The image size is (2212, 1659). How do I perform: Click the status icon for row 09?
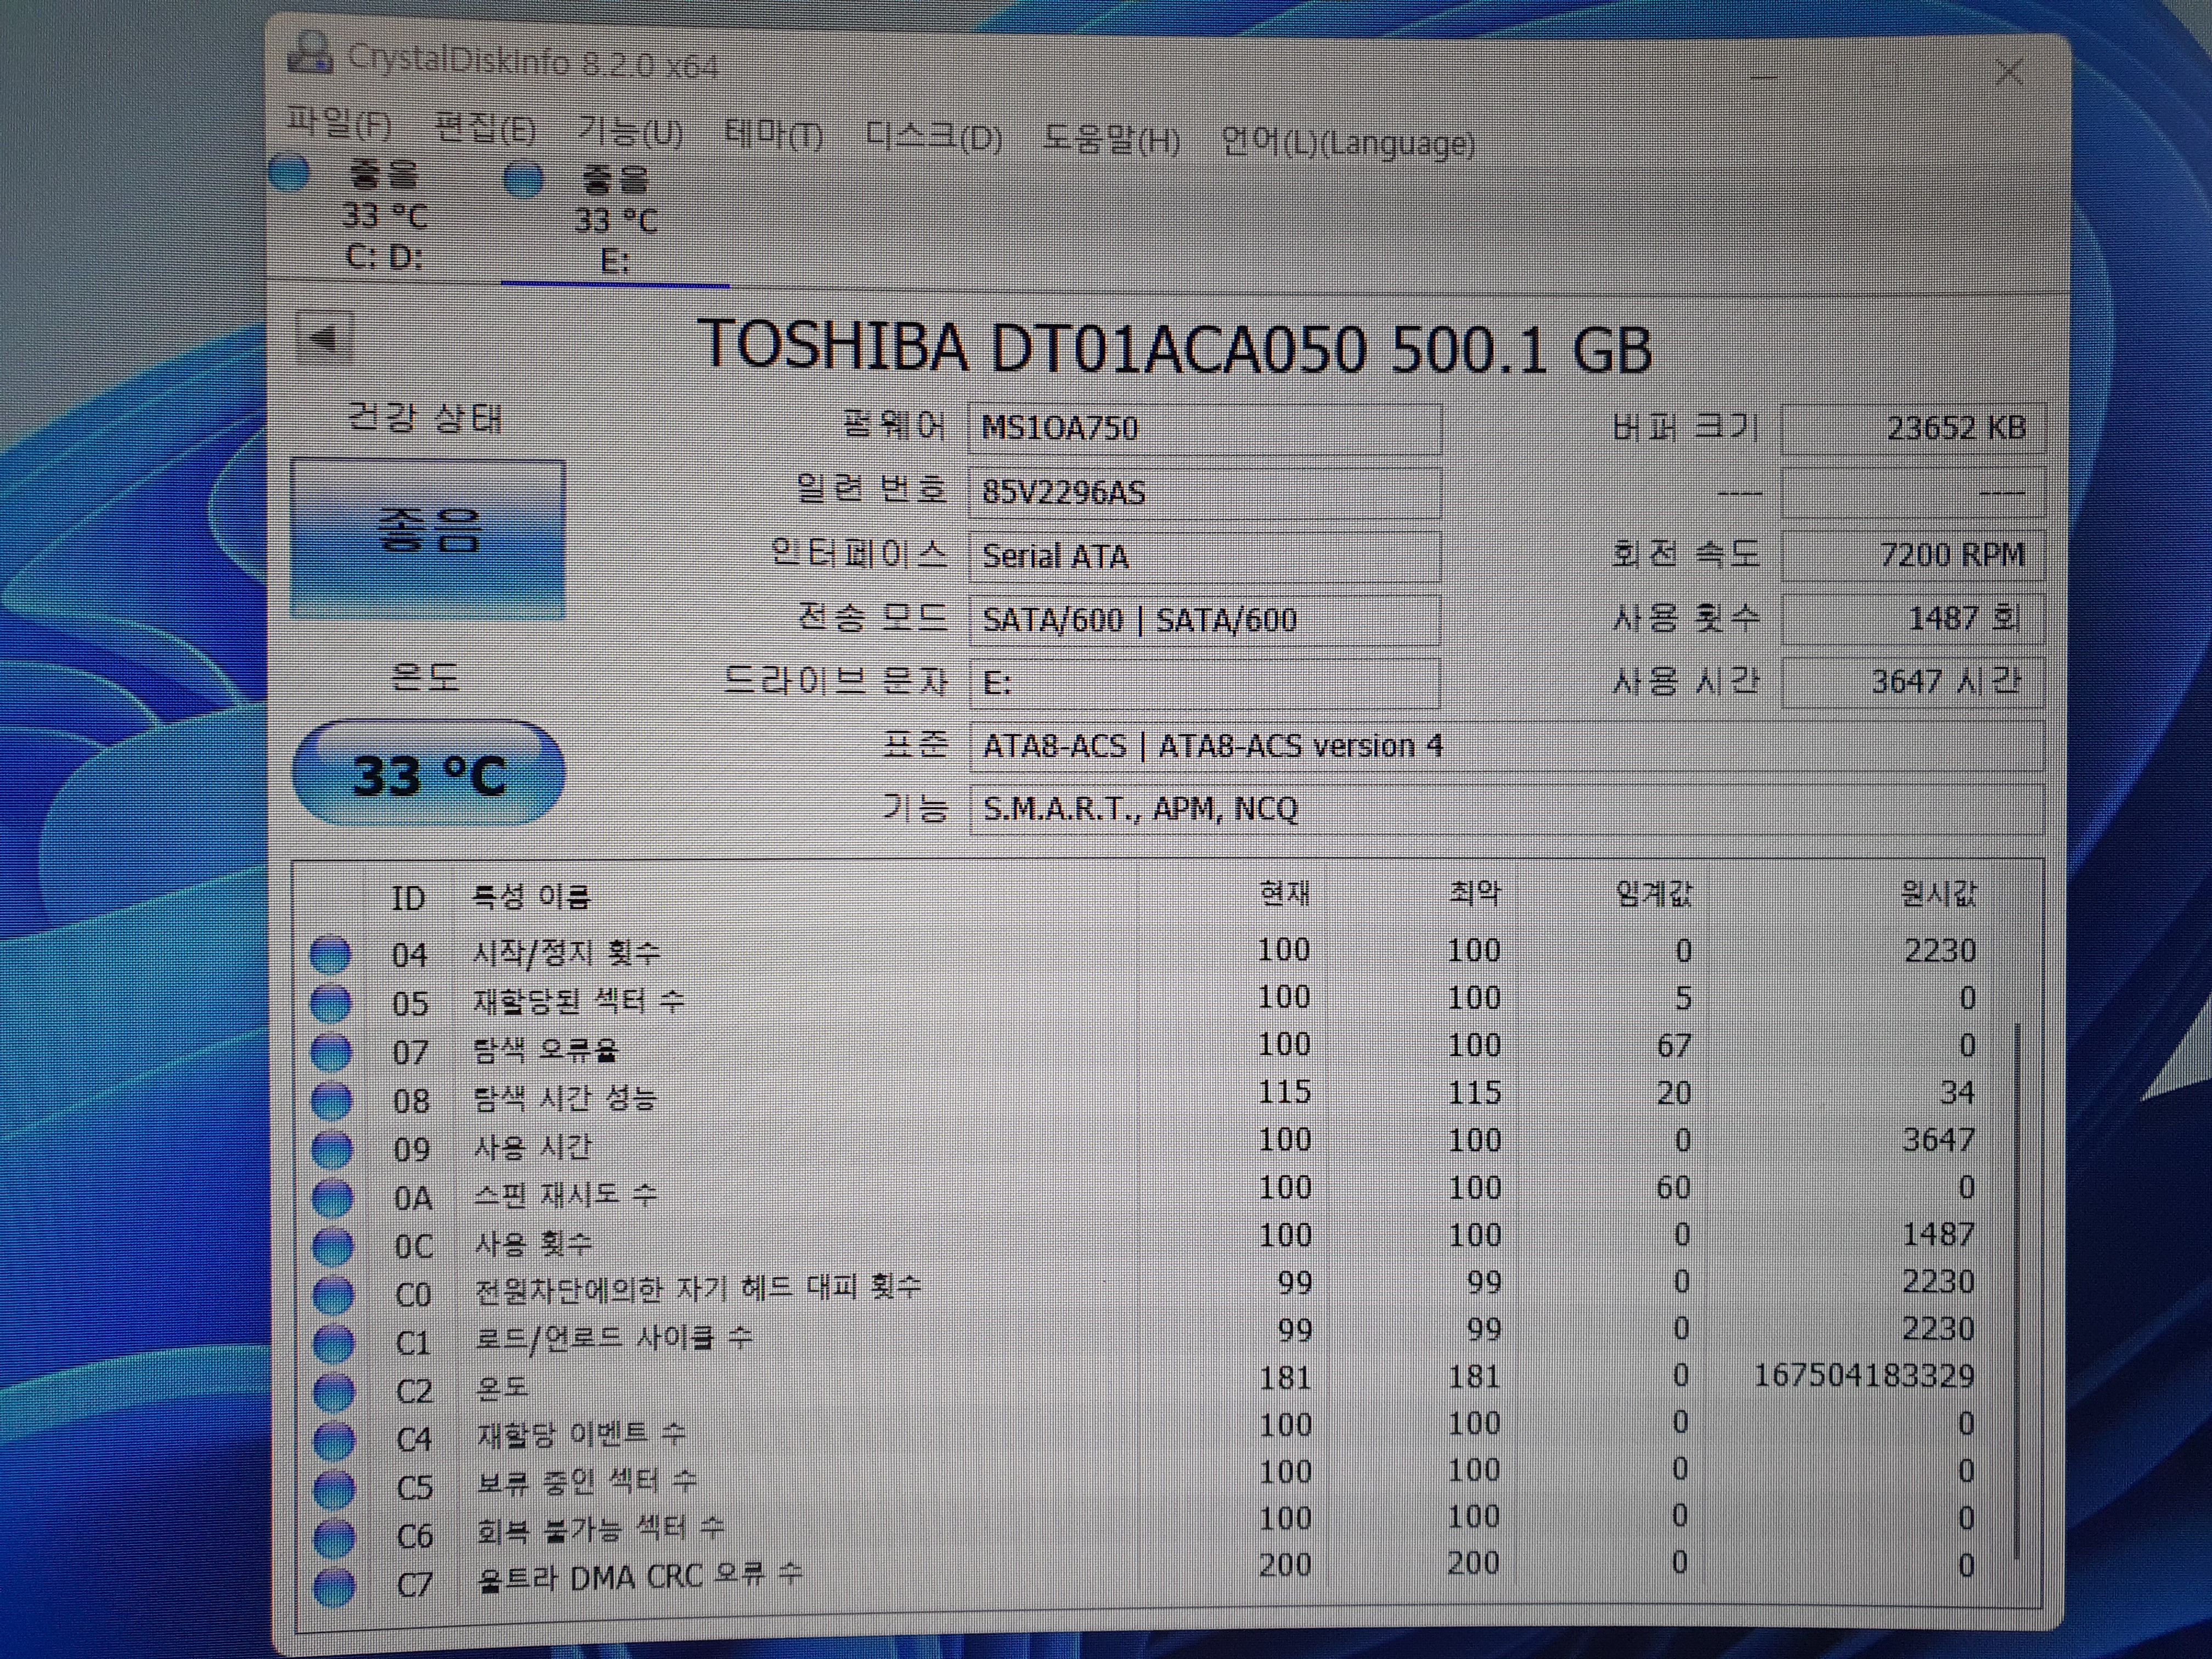332,1149
